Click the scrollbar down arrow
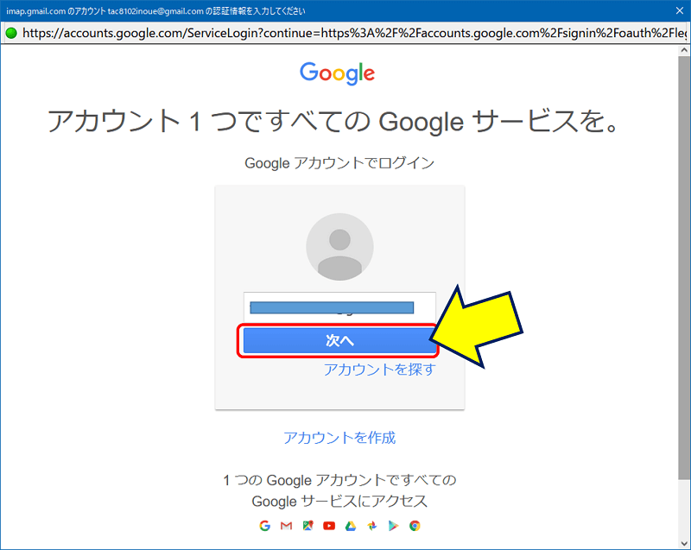Screen dimensions: 691x550 point(684,543)
